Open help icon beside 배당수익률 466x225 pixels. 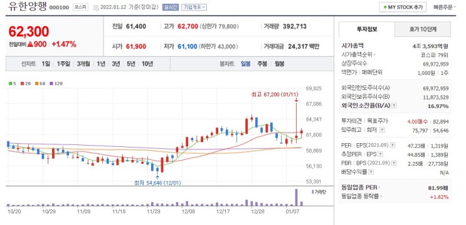(371, 172)
